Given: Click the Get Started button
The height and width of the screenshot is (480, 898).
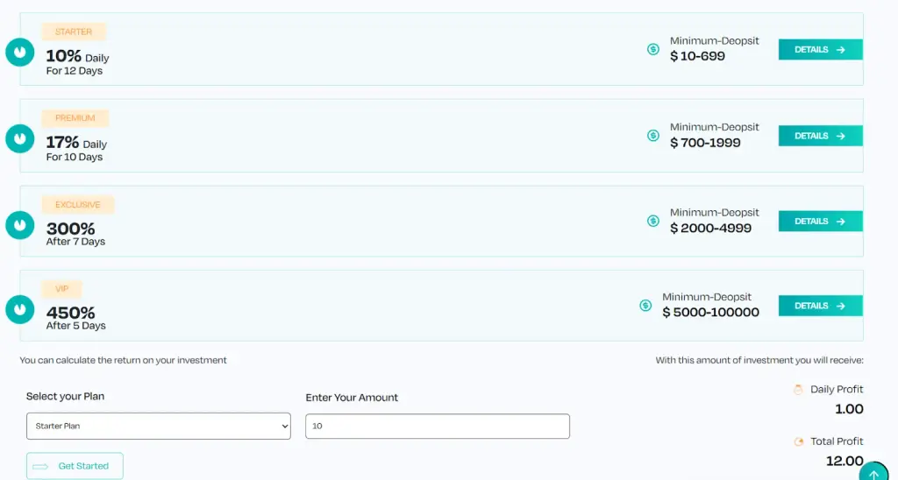Looking at the screenshot, I should [x=75, y=466].
